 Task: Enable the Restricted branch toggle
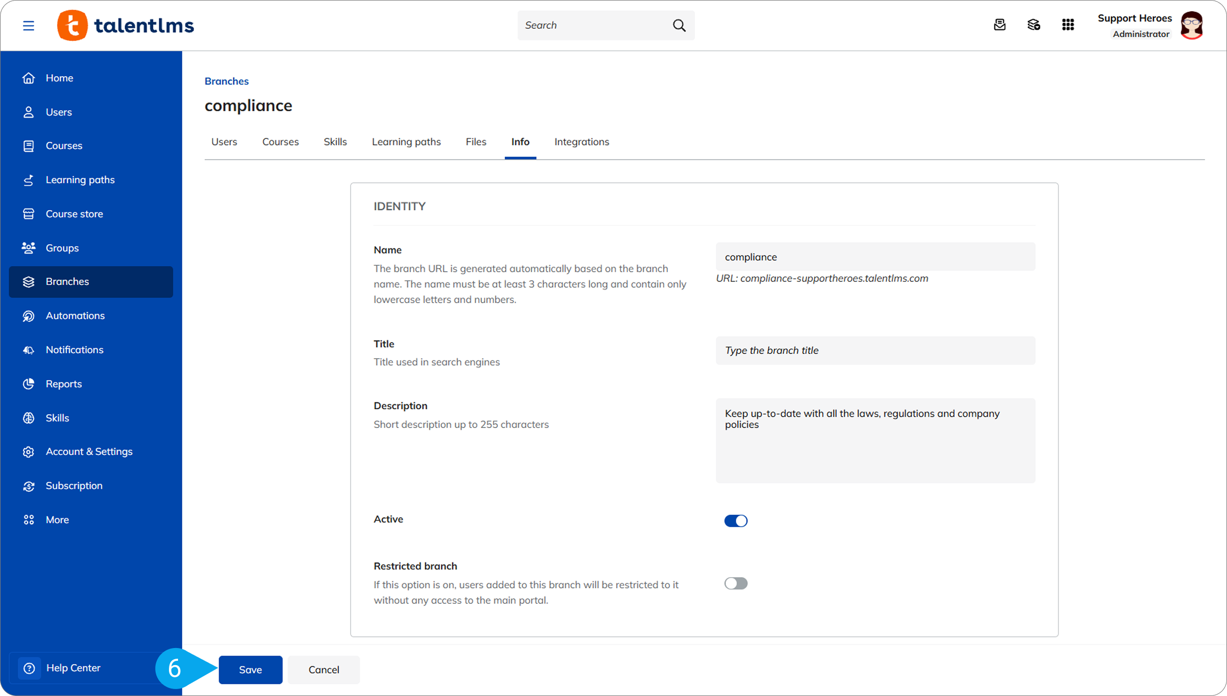point(736,583)
